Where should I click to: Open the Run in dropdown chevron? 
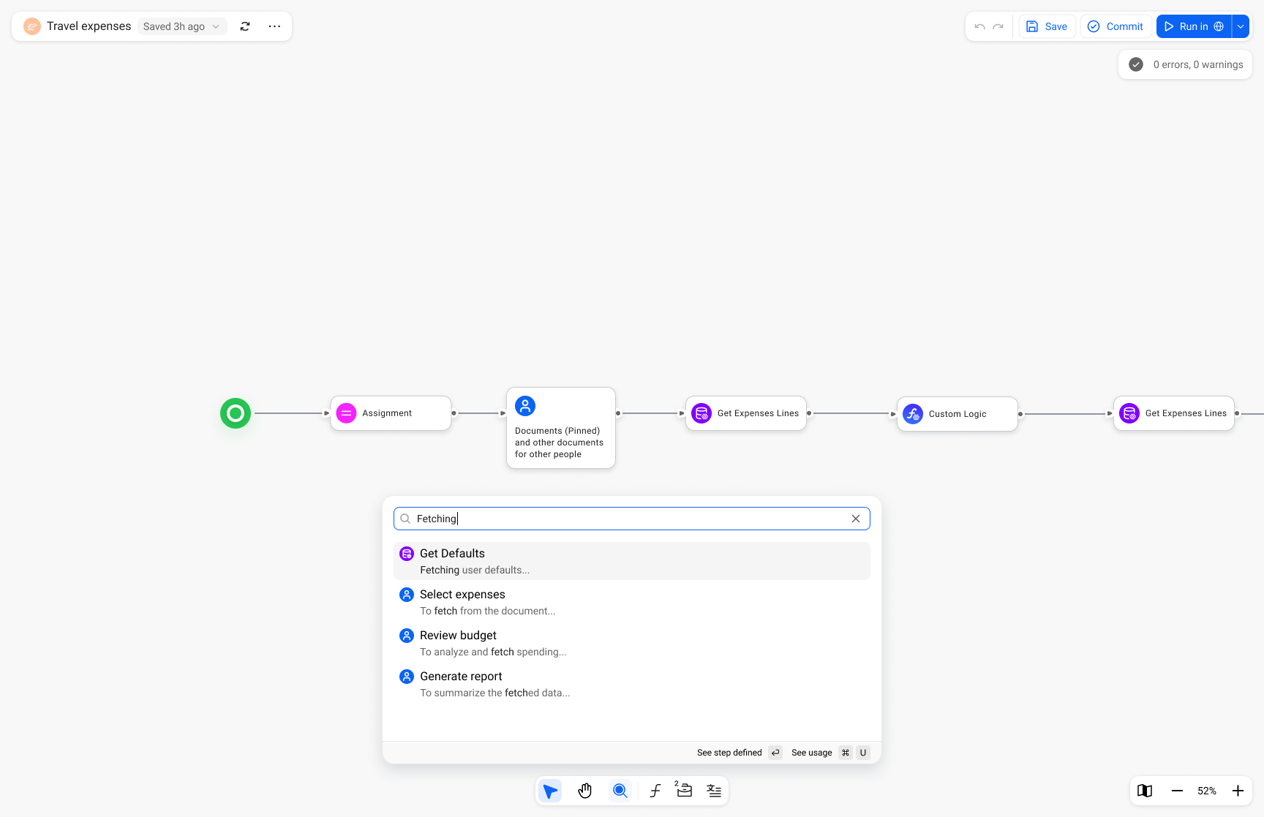(x=1241, y=26)
